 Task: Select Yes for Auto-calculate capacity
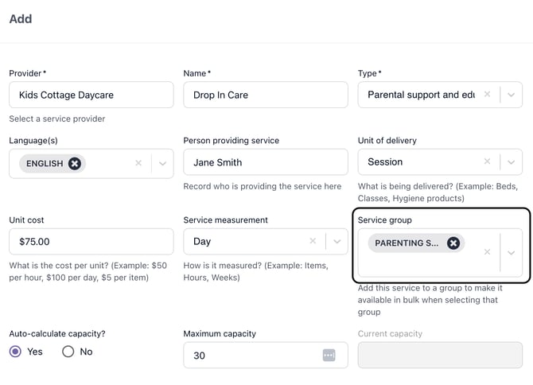click(15, 352)
